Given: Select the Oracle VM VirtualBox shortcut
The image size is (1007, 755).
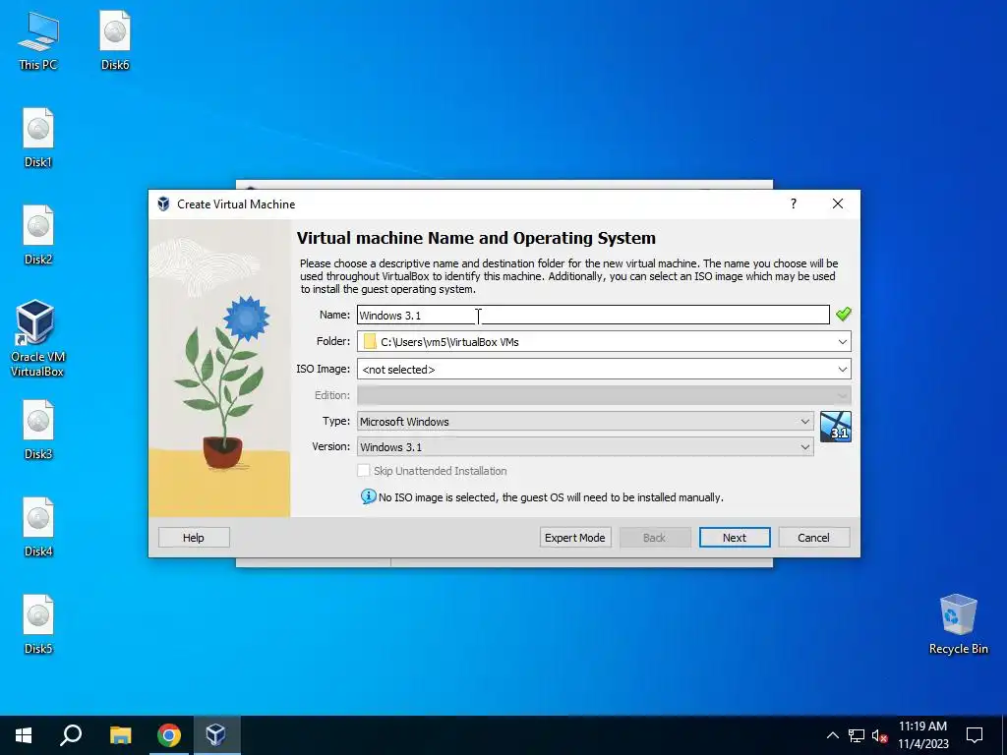Looking at the screenshot, I should point(37,339).
